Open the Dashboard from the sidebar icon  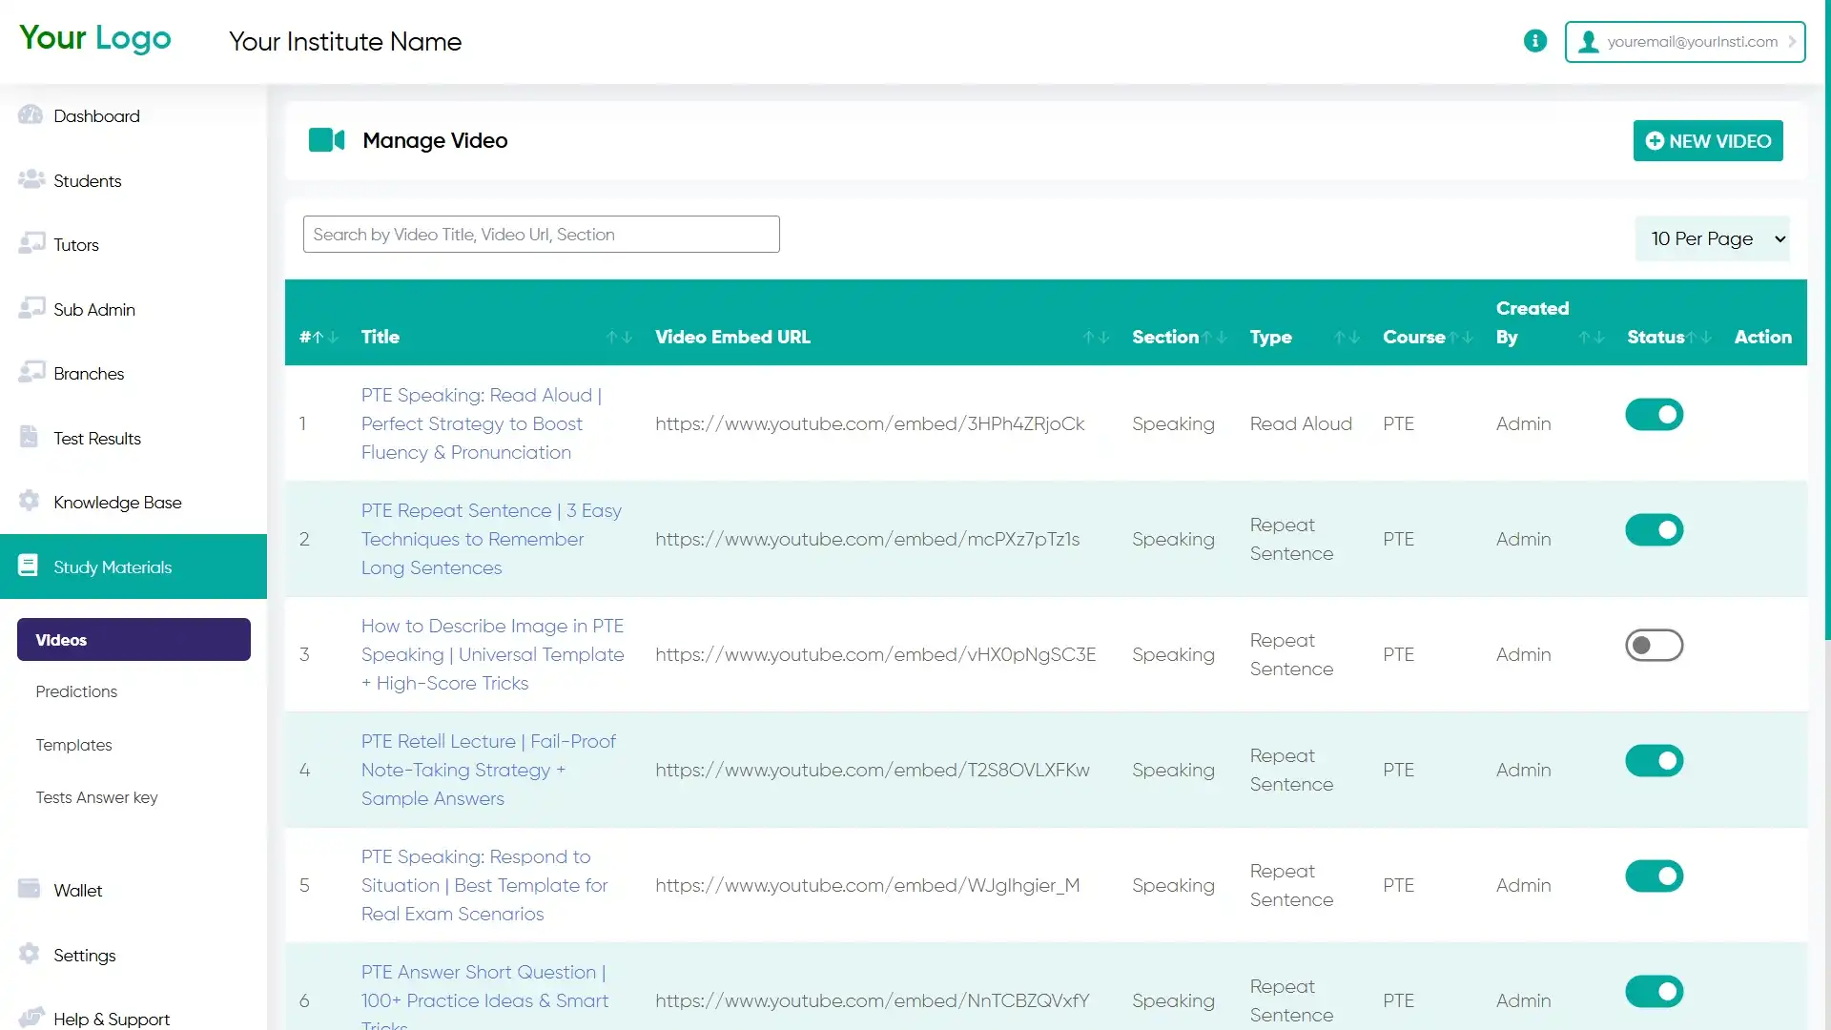(x=31, y=114)
